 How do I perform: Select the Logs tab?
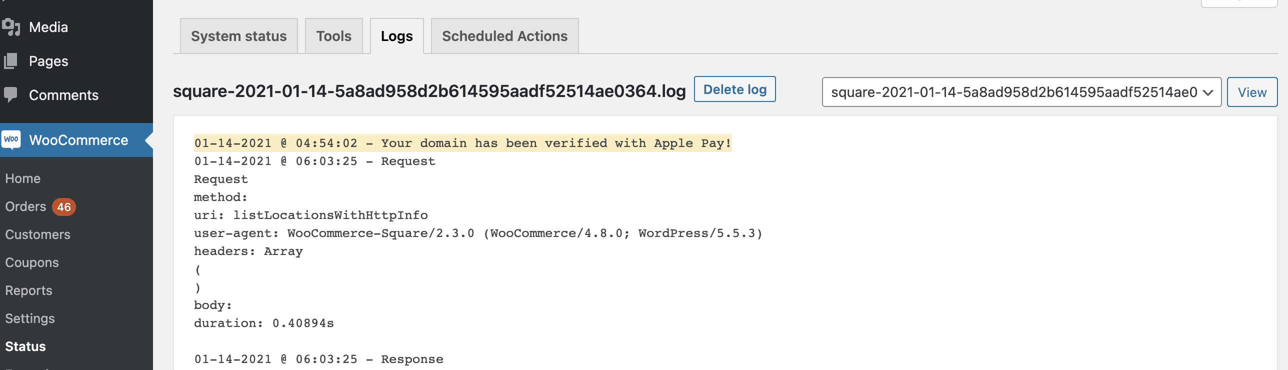[396, 36]
